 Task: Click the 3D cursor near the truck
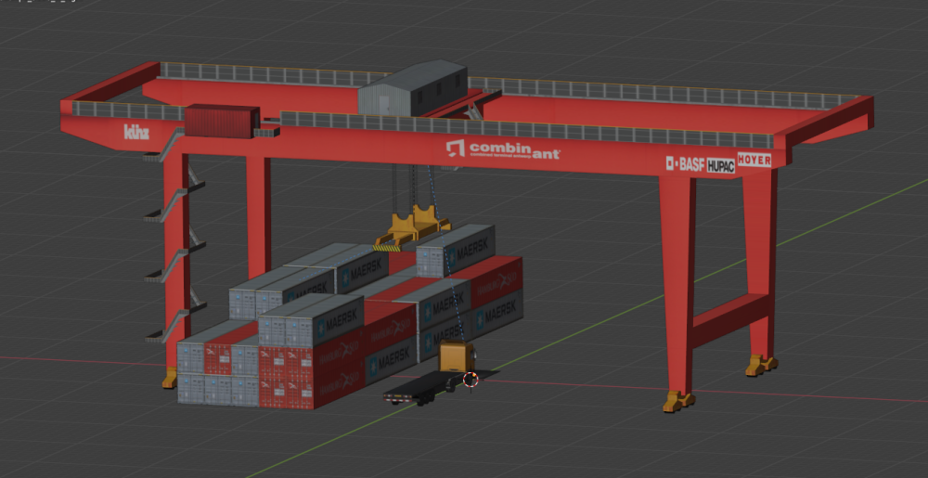[x=470, y=379]
